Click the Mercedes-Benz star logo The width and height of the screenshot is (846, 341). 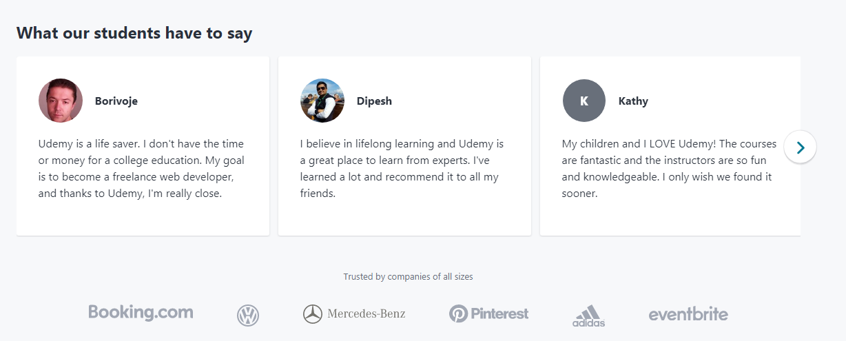313,314
